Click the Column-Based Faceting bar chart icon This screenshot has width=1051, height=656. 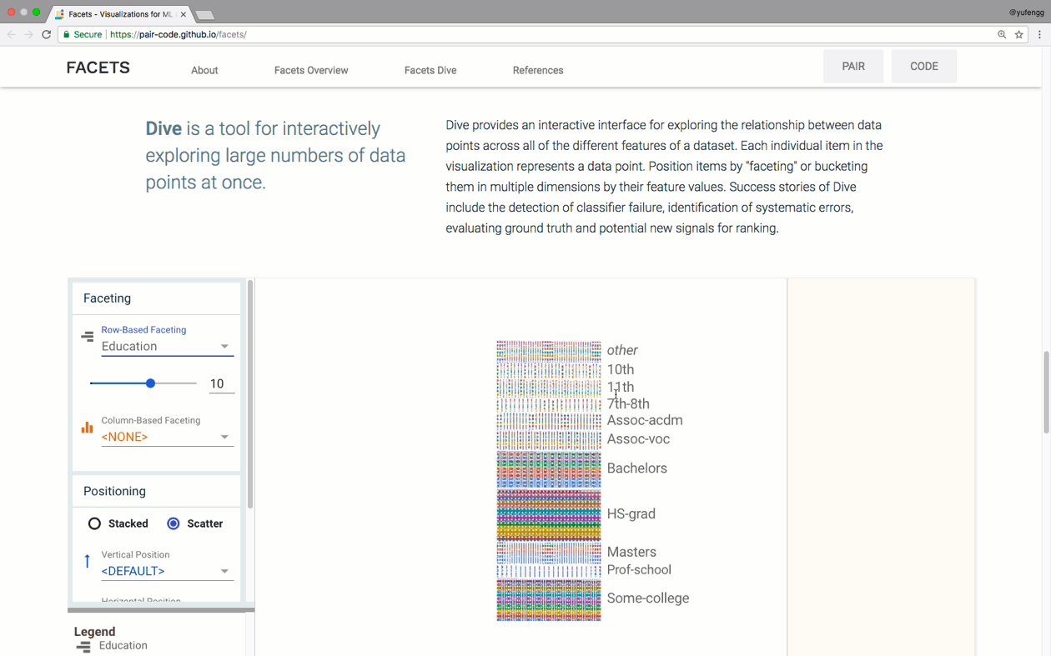(87, 427)
